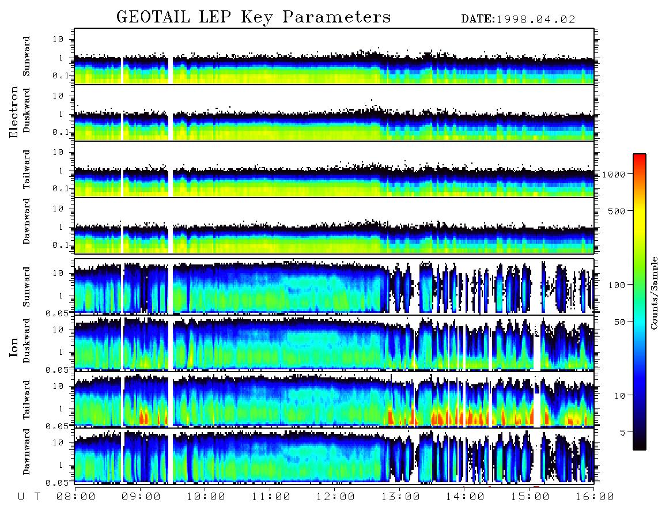The width and height of the screenshot is (658, 507).
Task: Click the "GEOTAIL LEP Key Parameters" title
Action: pyautogui.click(x=254, y=17)
